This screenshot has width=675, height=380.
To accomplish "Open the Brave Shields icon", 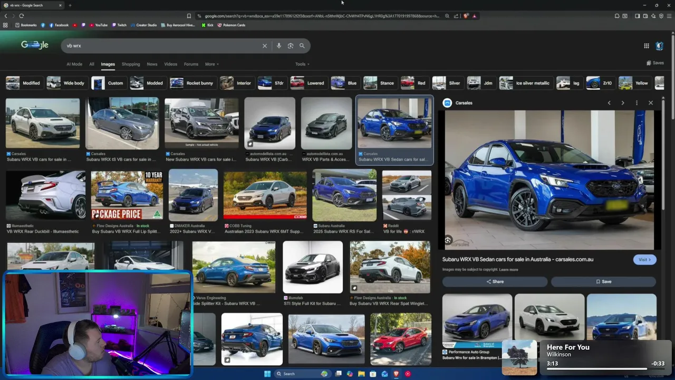I will [x=466, y=16].
